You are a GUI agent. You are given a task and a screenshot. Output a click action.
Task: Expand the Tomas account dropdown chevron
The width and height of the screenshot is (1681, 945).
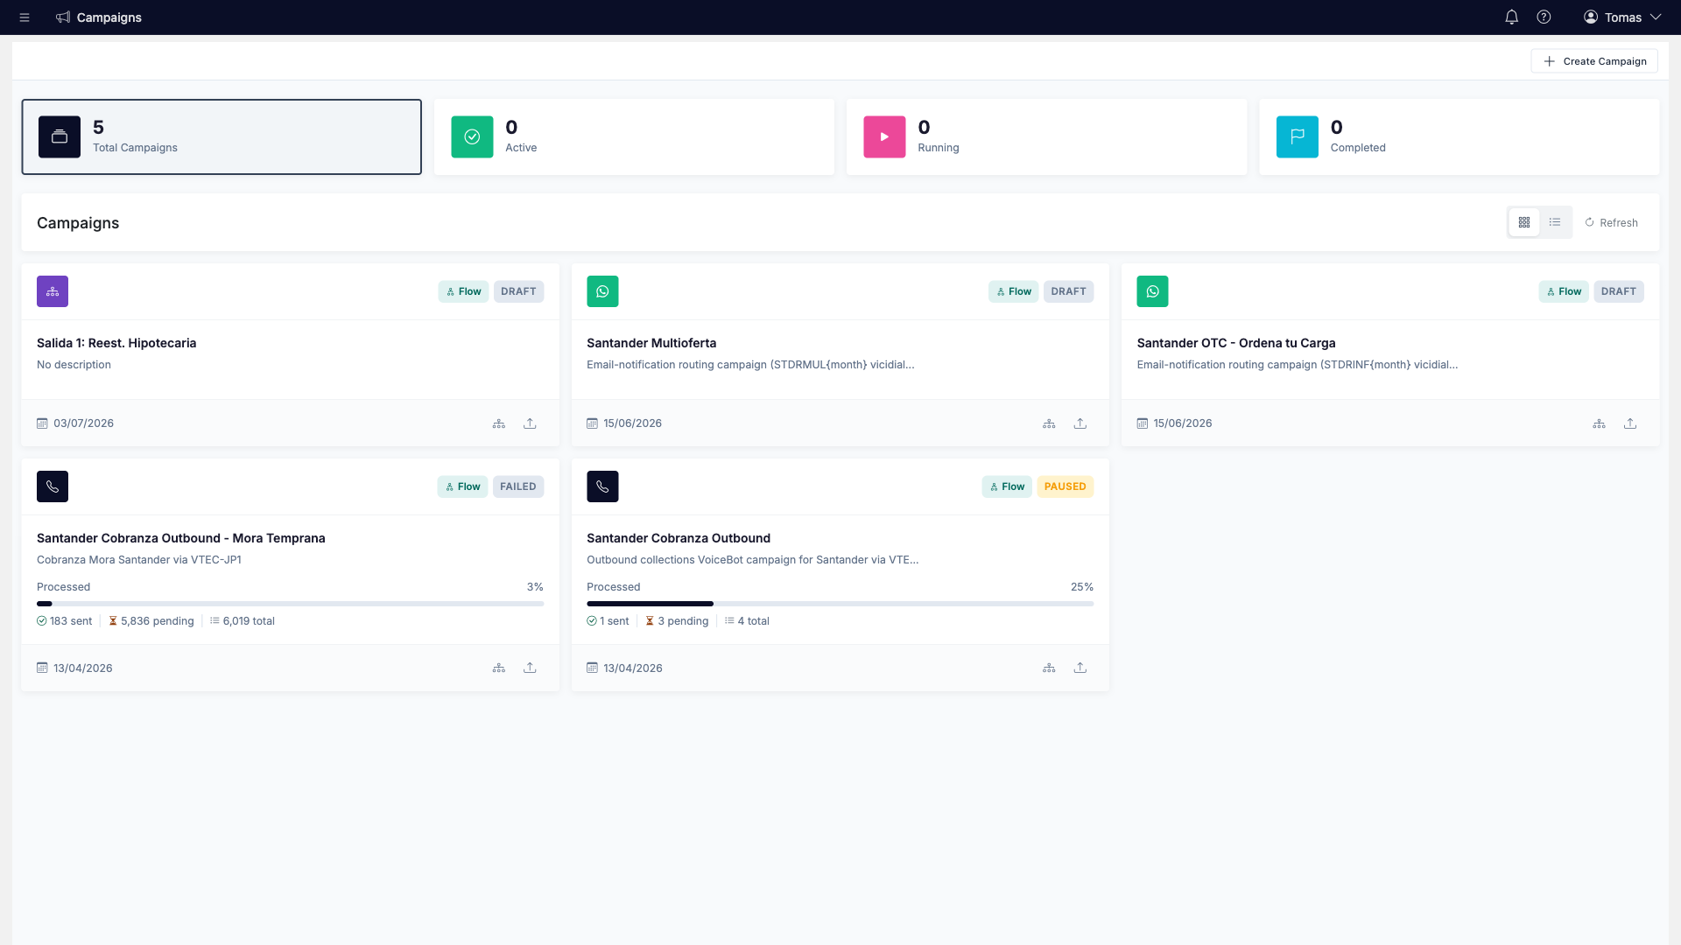(1656, 17)
